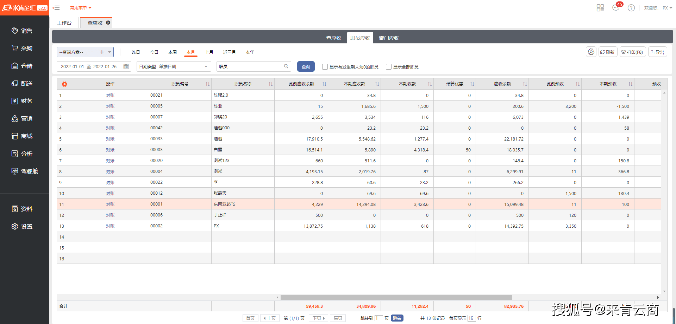Open the 分析 sidebar module
Viewport: 676px width, 324px height.
[x=22, y=154]
